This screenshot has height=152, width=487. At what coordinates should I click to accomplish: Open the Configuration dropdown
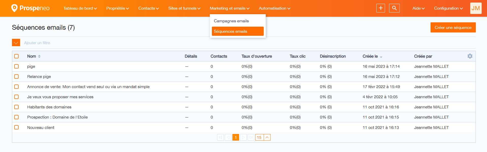(x=448, y=8)
